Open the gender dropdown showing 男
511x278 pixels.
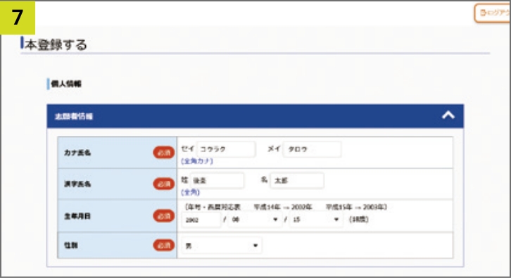(221, 246)
